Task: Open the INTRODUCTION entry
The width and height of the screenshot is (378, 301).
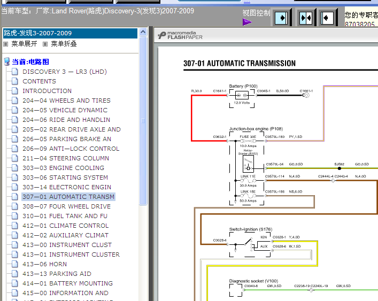Action: pos(47,91)
